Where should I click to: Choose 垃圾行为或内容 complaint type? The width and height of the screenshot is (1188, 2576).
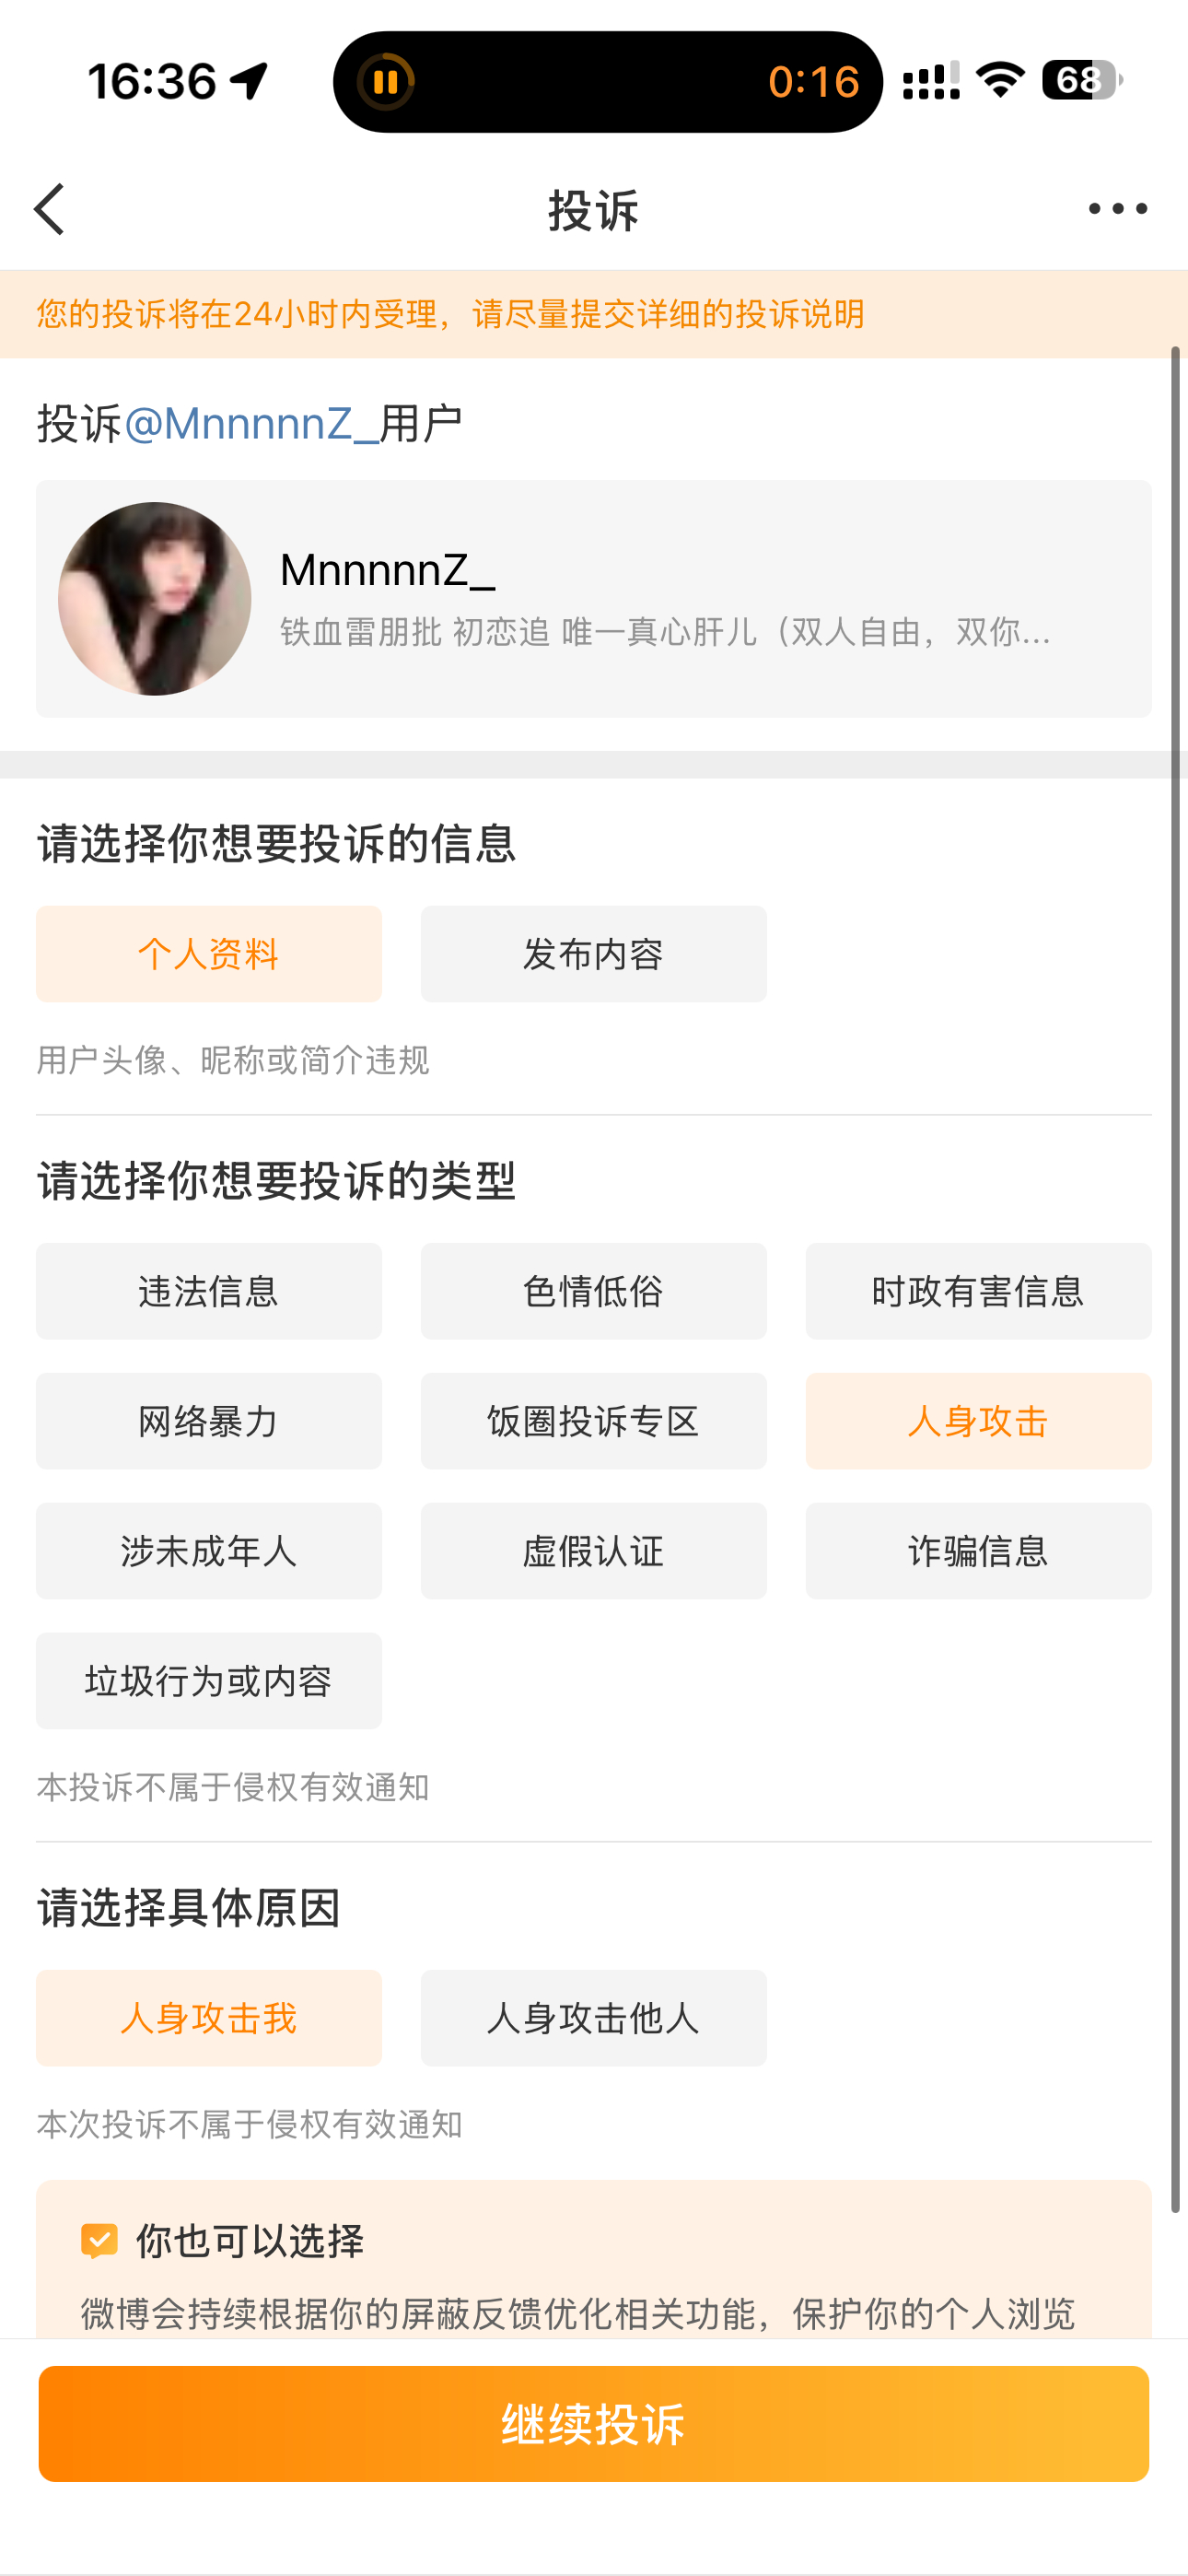[209, 1681]
